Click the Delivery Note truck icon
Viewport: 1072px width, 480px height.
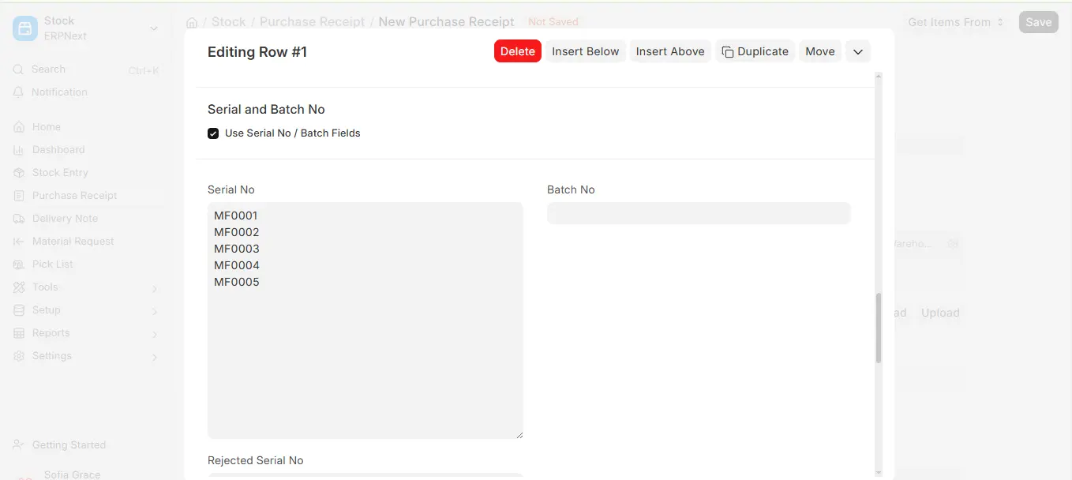tap(19, 219)
